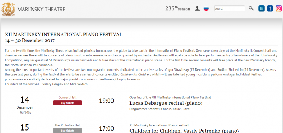Open the user account profile icon
283x133 pixels.
pyautogui.click(x=197, y=8)
